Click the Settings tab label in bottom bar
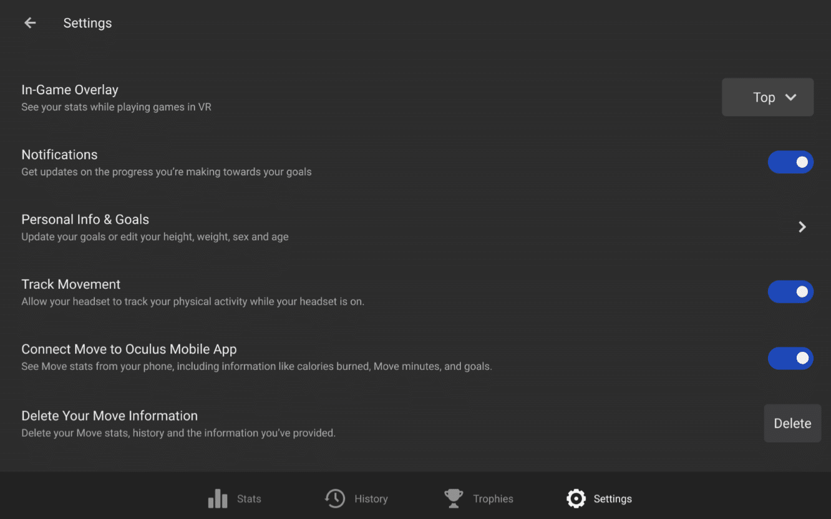Viewport: 831px width, 519px height. [613, 499]
